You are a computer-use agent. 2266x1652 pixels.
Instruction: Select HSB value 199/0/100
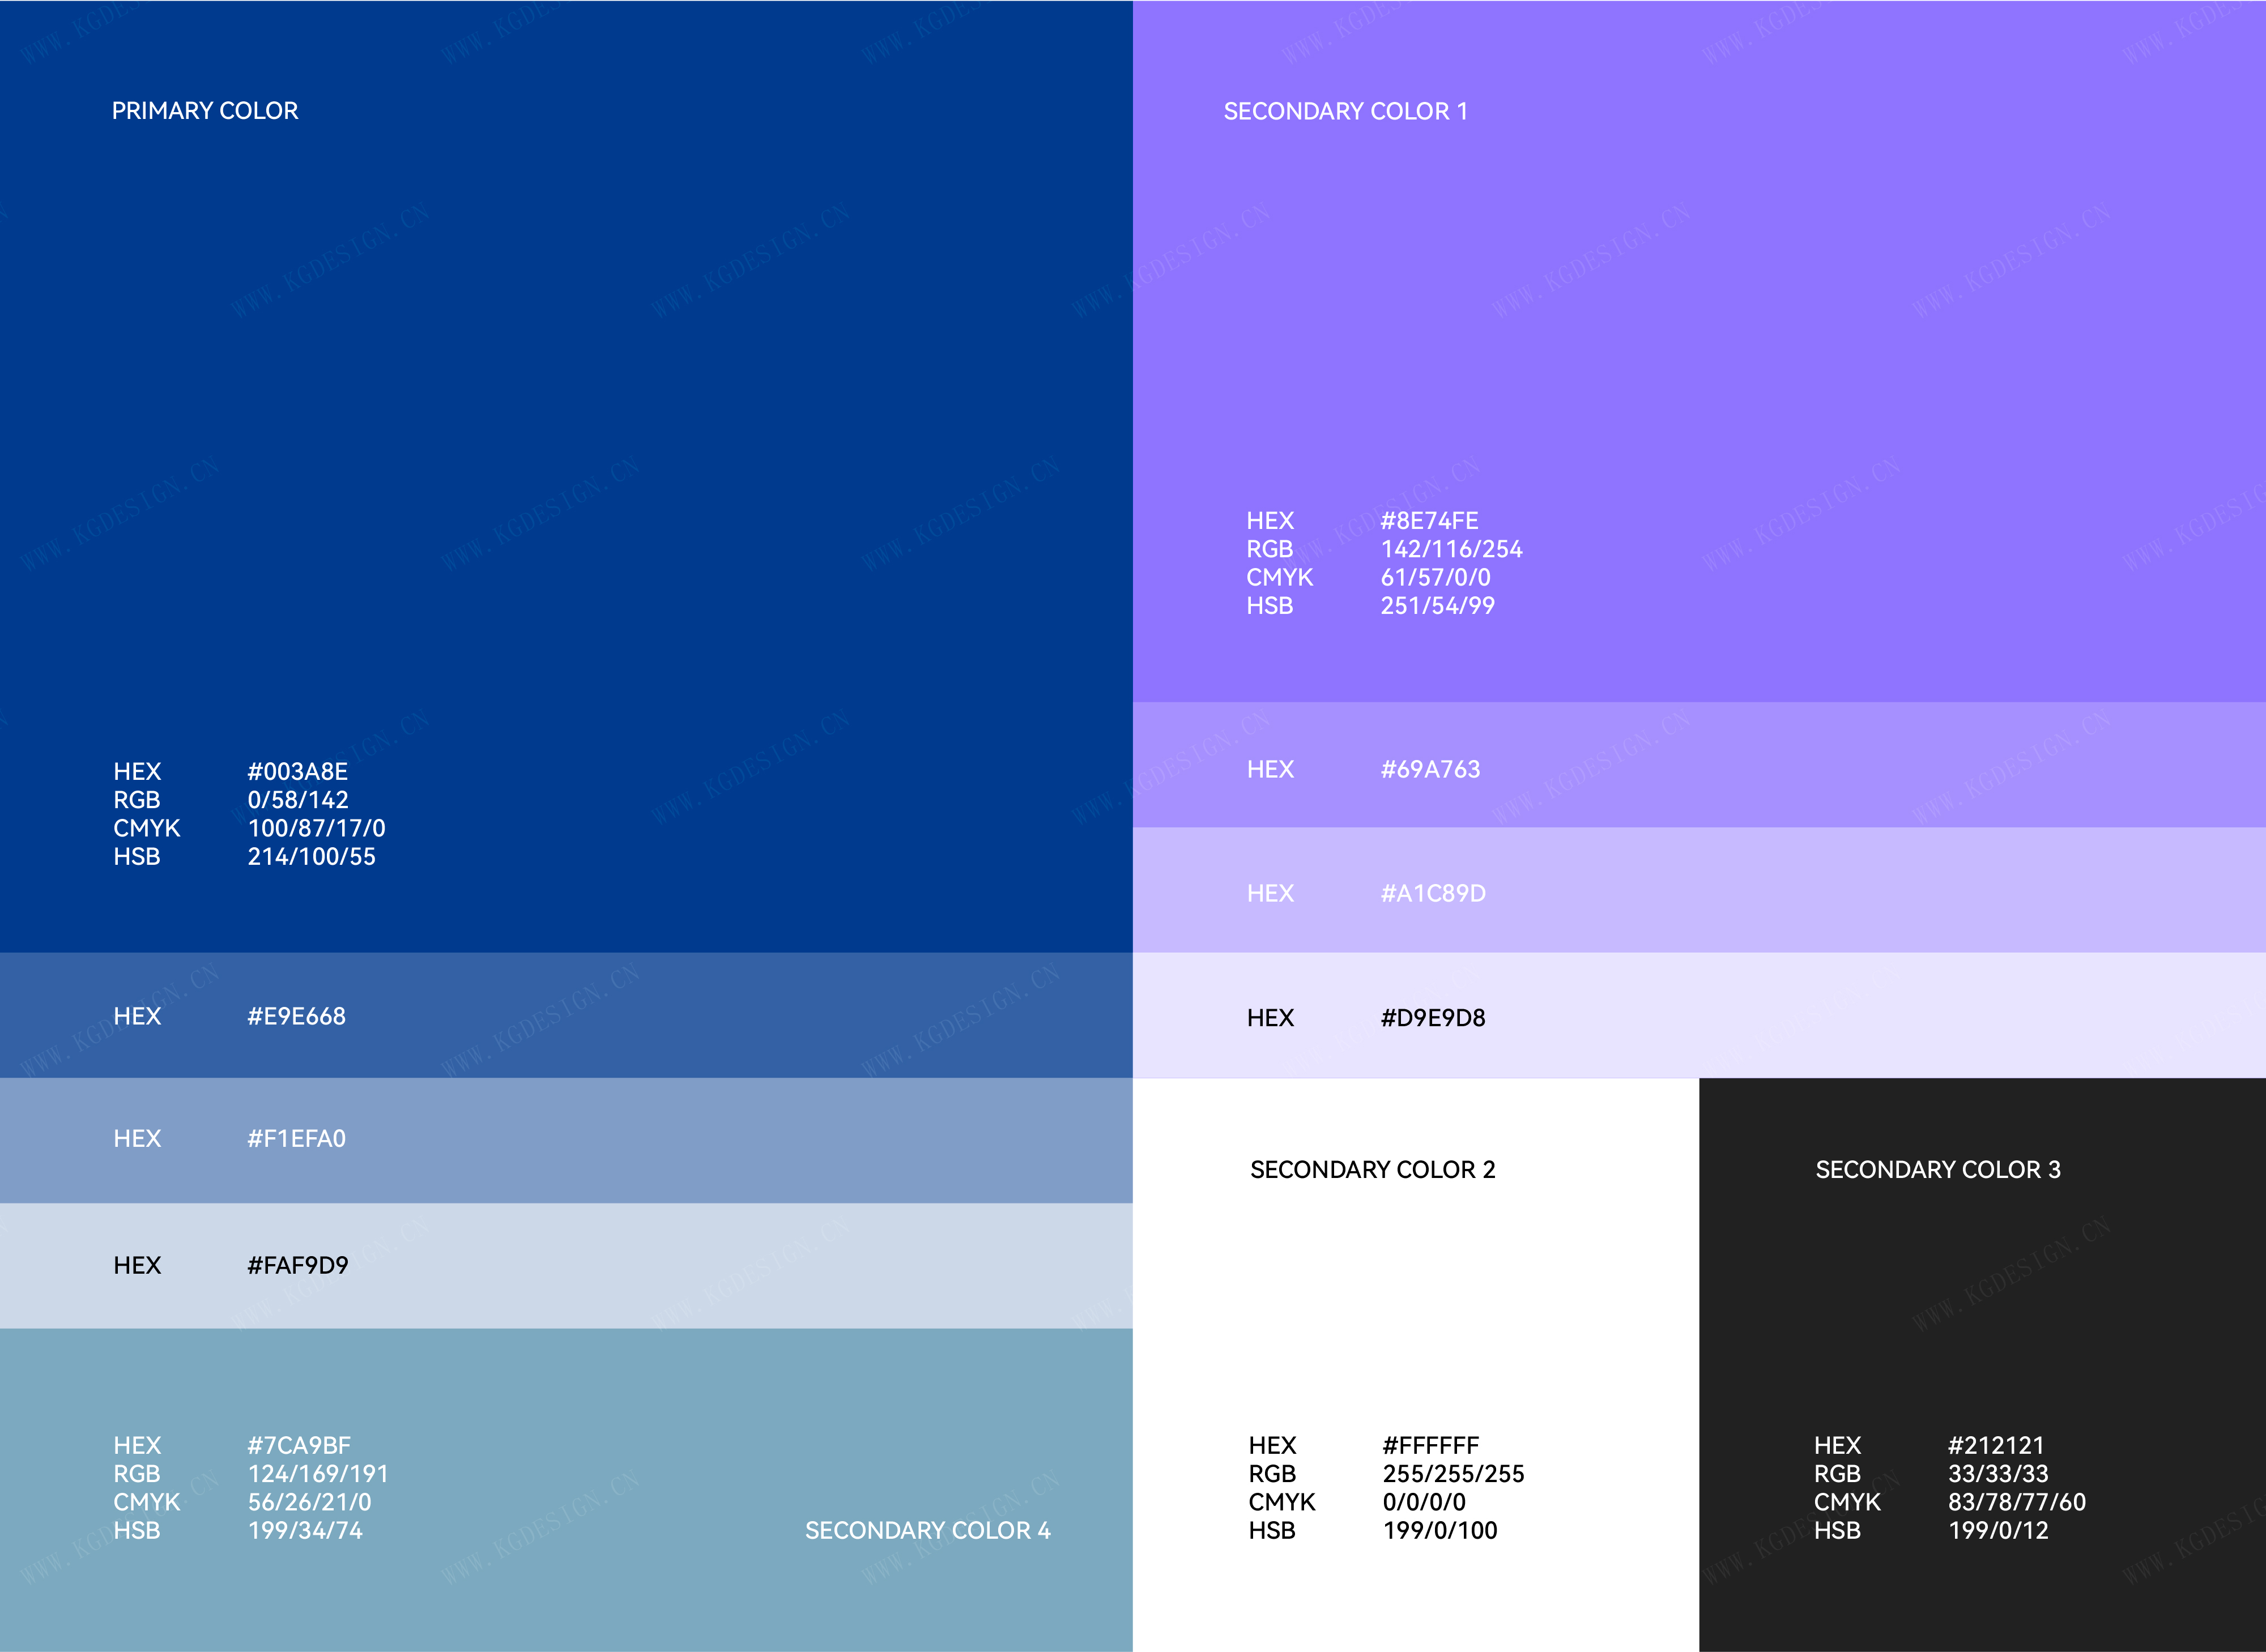click(x=1440, y=1531)
